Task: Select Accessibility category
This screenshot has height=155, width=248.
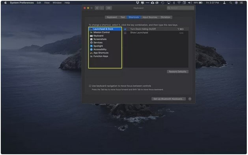Action: click(x=105, y=50)
